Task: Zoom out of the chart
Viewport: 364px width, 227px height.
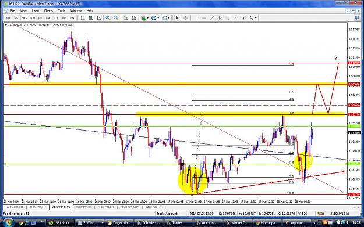Action: pos(116,18)
